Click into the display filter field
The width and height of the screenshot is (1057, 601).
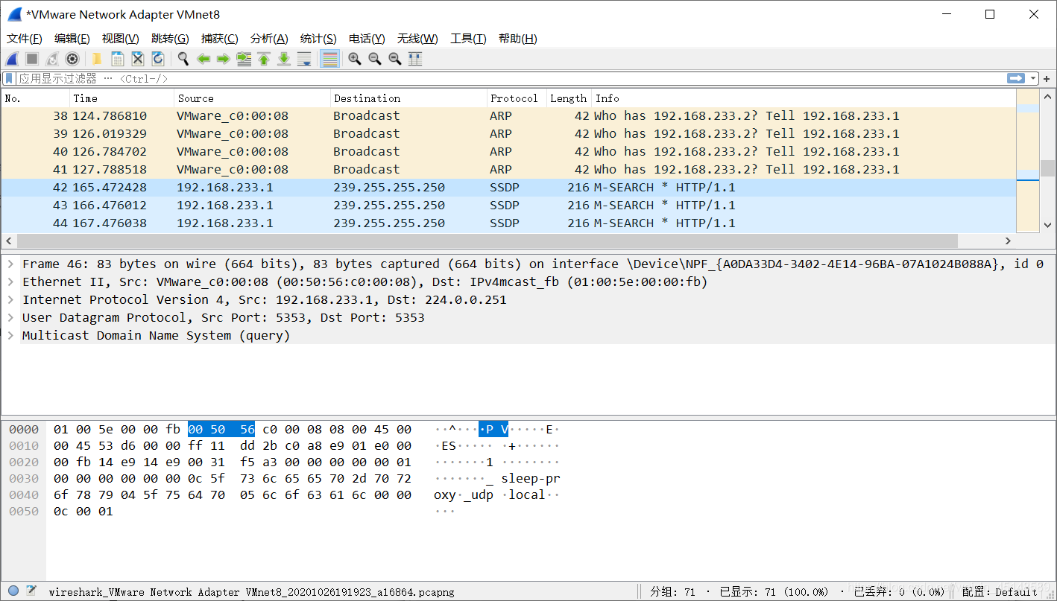pos(510,78)
